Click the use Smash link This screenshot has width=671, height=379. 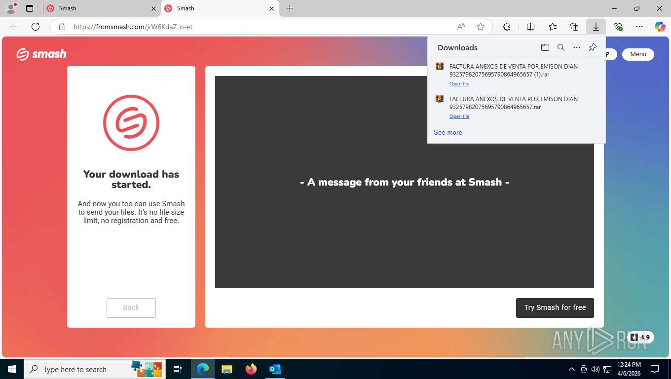click(x=166, y=203)
